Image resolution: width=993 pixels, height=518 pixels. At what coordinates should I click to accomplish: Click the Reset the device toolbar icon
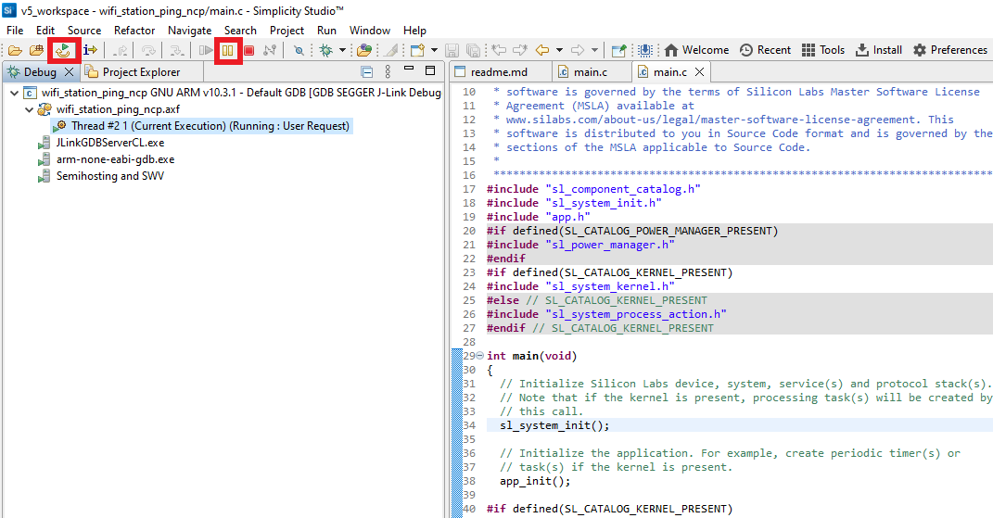coord(64,50)
